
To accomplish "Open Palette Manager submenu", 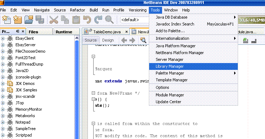I will click(193, 73).
